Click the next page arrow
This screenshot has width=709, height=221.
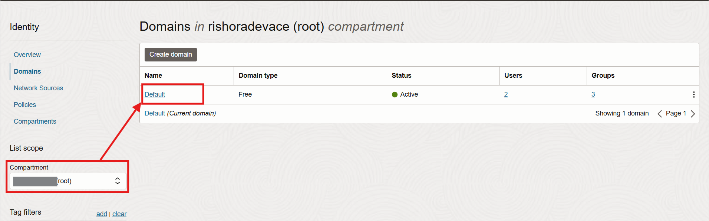pos(693,113)
